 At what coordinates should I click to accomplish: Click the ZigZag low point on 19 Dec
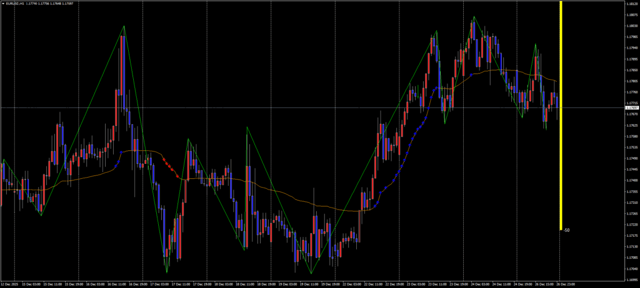point(311,273)
